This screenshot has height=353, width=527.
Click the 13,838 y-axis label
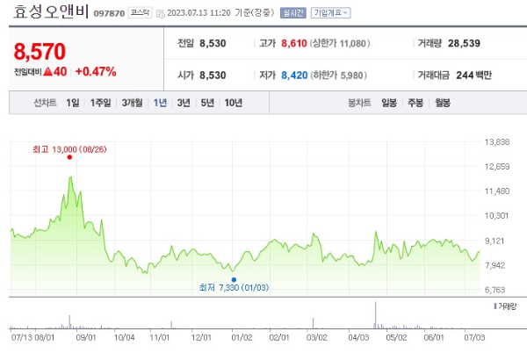(497, 142)
